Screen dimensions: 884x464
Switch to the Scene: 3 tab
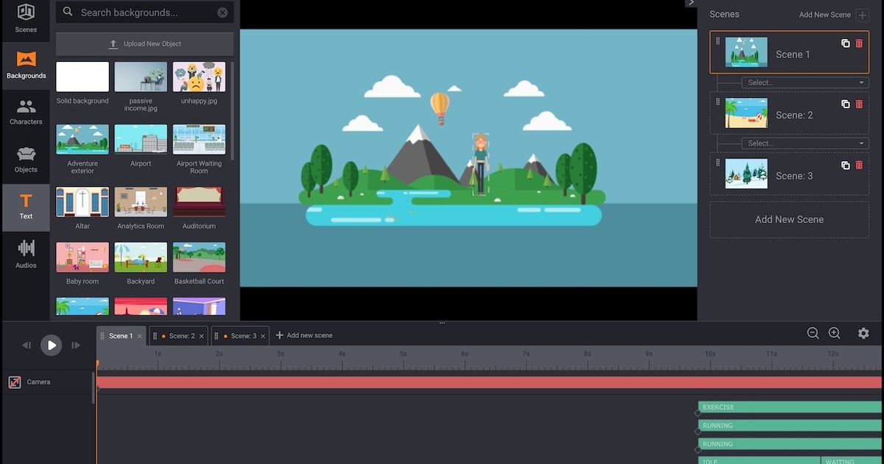click(x=243, y=335)
